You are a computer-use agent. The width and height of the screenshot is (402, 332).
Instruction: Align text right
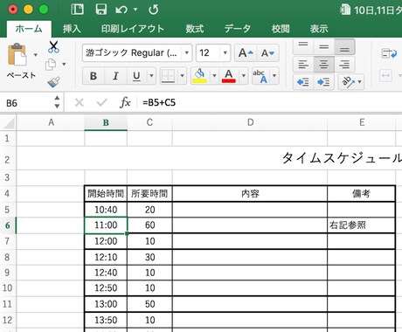click(344, 65)
